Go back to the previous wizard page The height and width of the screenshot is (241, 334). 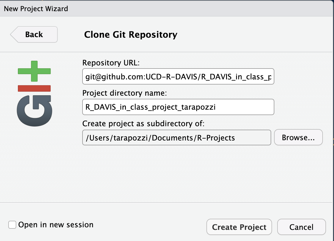tap(34, 35)
